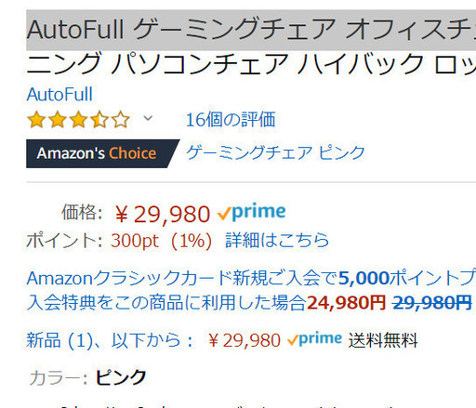Open the 新品 (1)、以下から offers link
The image size is (476, 408).
pos(110,340)
